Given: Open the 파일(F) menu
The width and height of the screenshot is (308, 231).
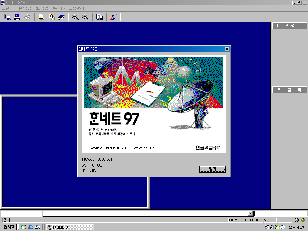Looking at the screenshot, I should pyautogui.click(x=8, y=8).
